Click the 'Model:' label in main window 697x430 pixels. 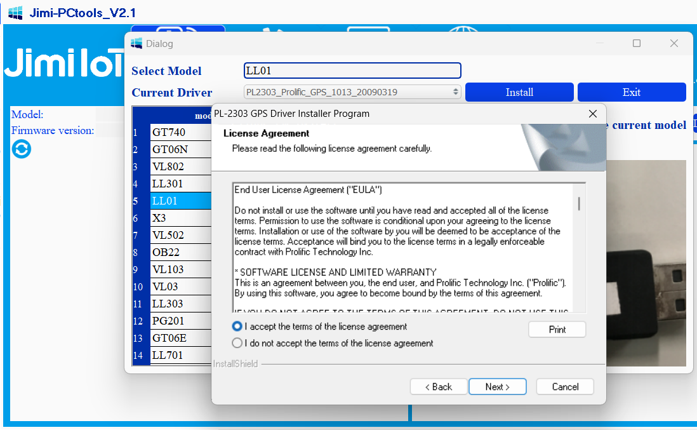pos(27,114)
